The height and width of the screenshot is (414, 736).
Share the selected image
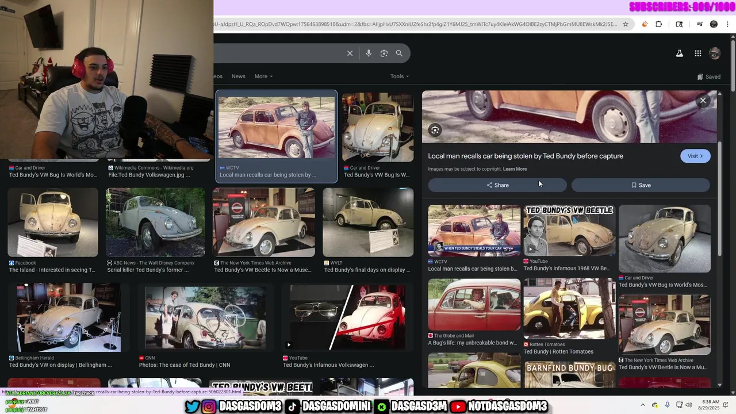[x=497, y=185]
